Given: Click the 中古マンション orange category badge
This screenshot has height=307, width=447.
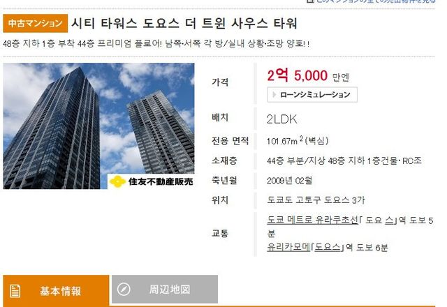Looking at the screenshot, I should pyautogui.click(x=36, y=23).
